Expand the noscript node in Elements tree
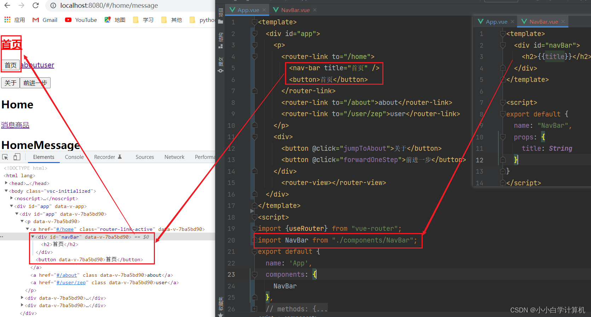 coord(11,198)
